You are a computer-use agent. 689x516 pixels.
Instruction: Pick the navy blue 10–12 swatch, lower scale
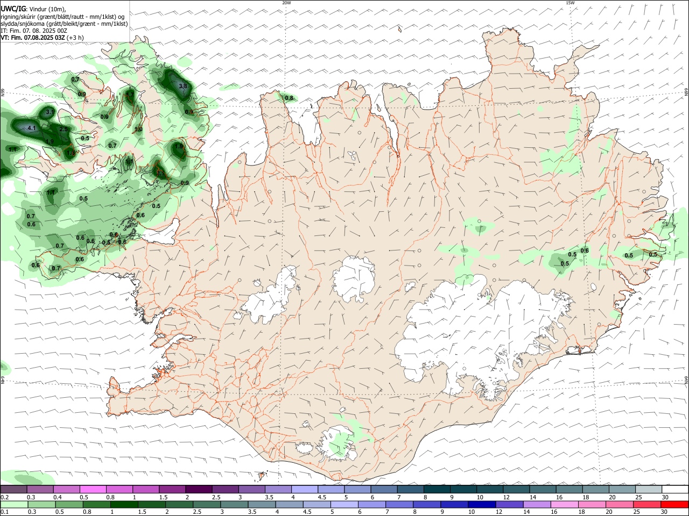[x=482, y=504]
